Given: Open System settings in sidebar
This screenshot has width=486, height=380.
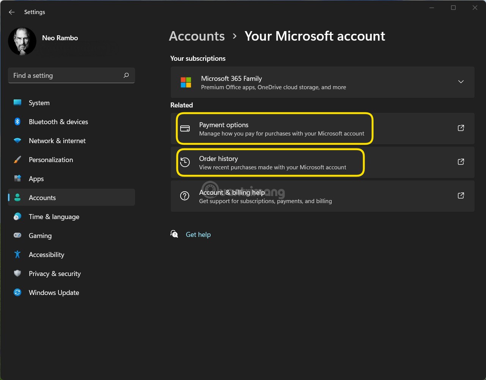Looking at the screenshot, I should coord(39,103).
